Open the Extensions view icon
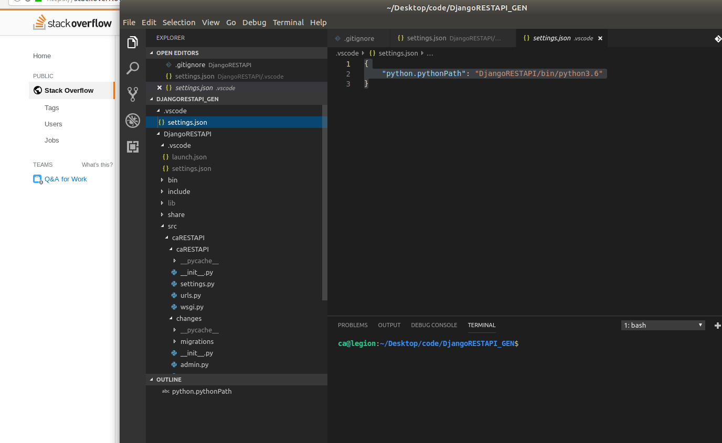The height and width of the screenshot is (443, 722). coord(133,147)
